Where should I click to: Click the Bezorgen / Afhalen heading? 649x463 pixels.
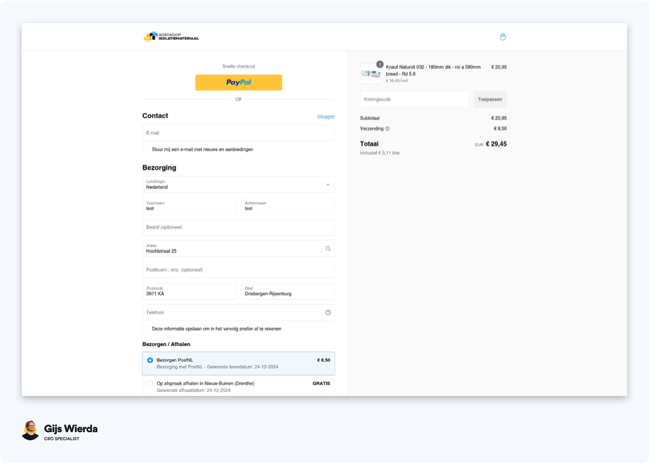tap(166, 344)
